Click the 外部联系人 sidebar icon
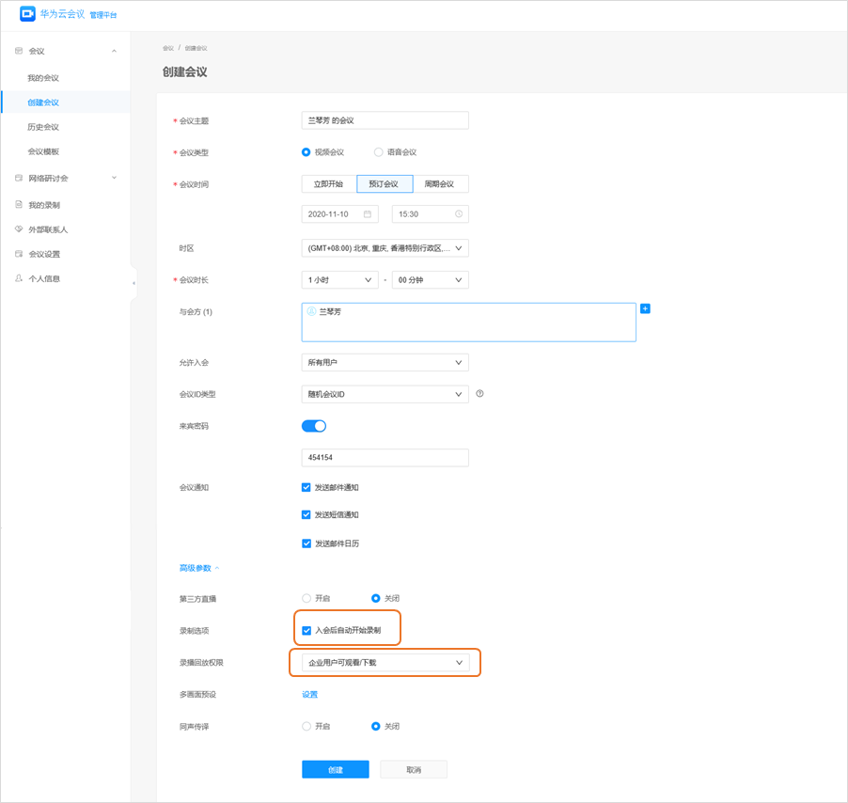 point(19,229)
